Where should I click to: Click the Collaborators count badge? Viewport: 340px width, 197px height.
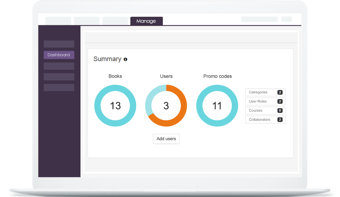coord(280,119)
